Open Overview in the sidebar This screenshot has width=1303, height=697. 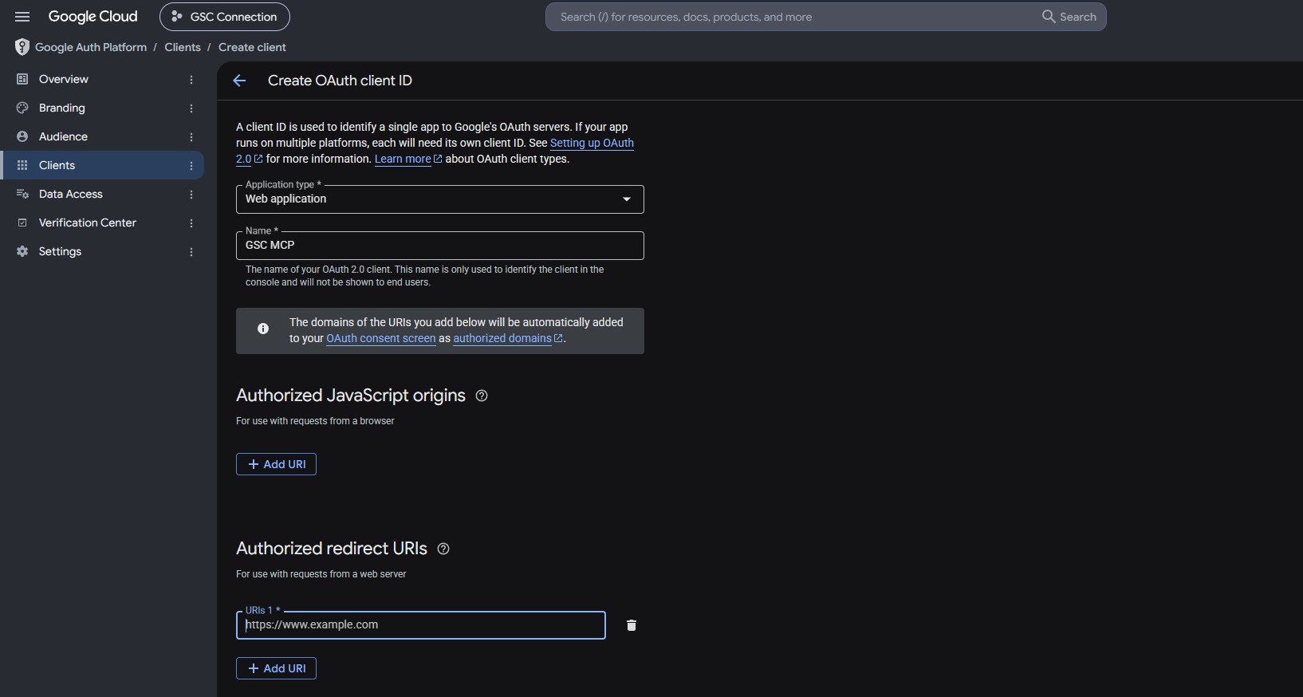[x=102, y=79]
